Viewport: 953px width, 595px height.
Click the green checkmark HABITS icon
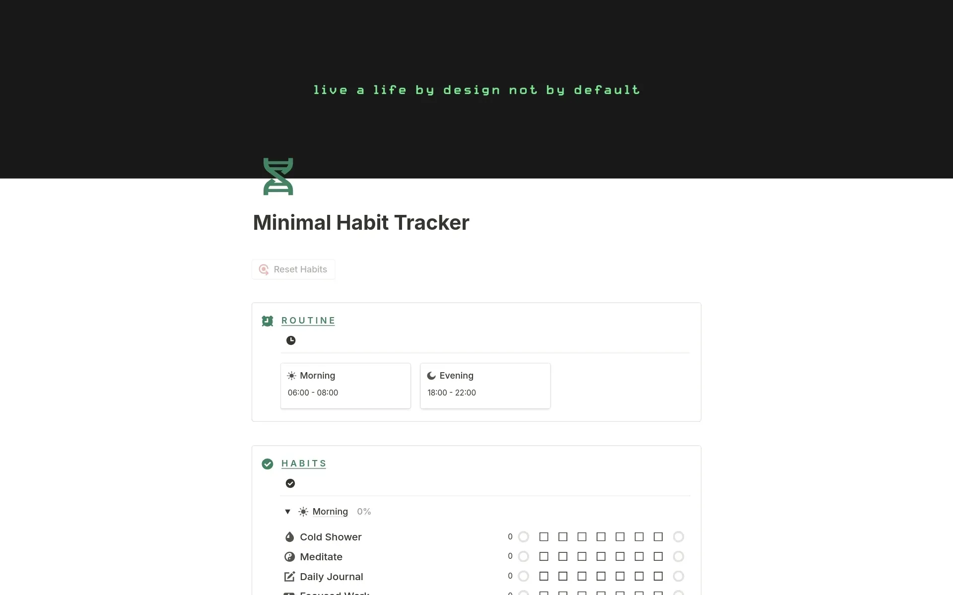click(268, 463)
